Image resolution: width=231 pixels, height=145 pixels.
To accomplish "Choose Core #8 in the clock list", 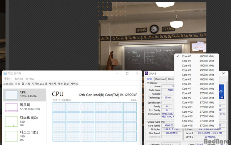I will [x=196, y=93].
